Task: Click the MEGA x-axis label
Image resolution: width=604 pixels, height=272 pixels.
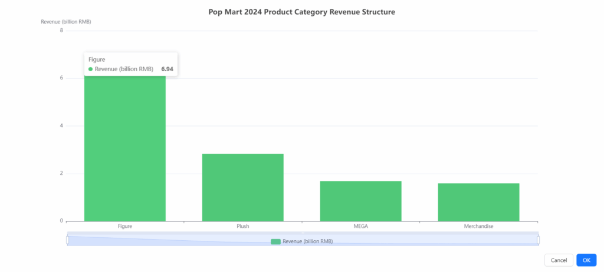Action: pyautogui.click(x=360, y=226)
